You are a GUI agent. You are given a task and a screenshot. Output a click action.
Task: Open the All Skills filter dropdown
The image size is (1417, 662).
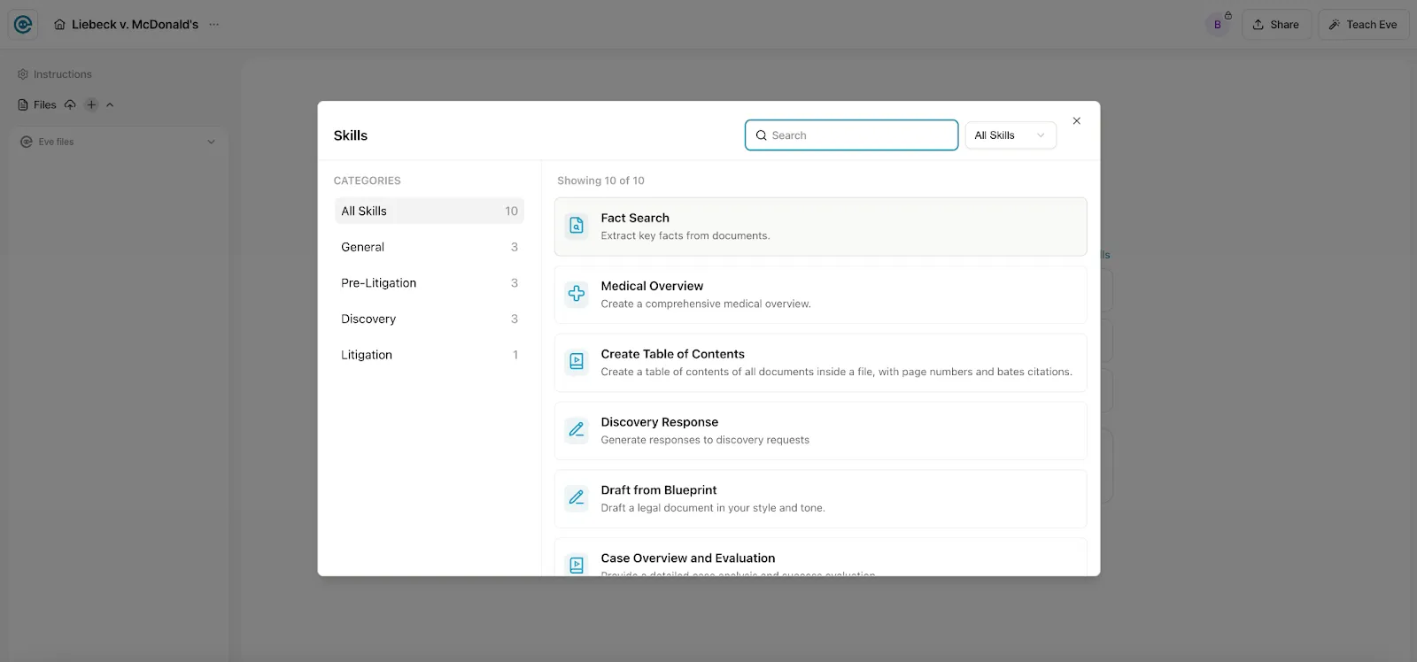click(1010, 135)
